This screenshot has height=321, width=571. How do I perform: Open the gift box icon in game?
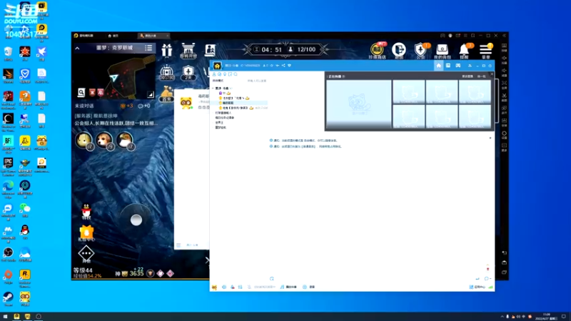coord(167,51)
